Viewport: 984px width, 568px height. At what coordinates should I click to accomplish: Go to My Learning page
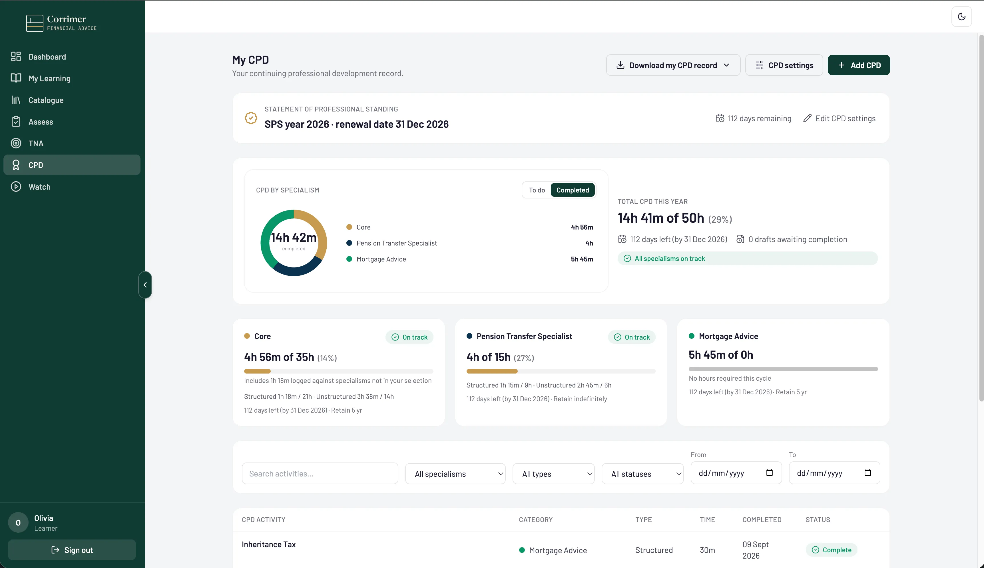pos(72,78)
